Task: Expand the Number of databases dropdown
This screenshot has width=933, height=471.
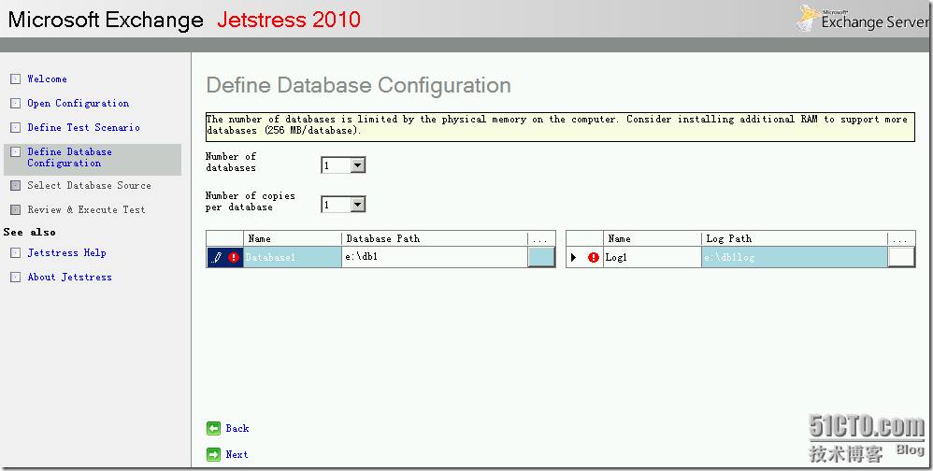Action: pos(358,165)
